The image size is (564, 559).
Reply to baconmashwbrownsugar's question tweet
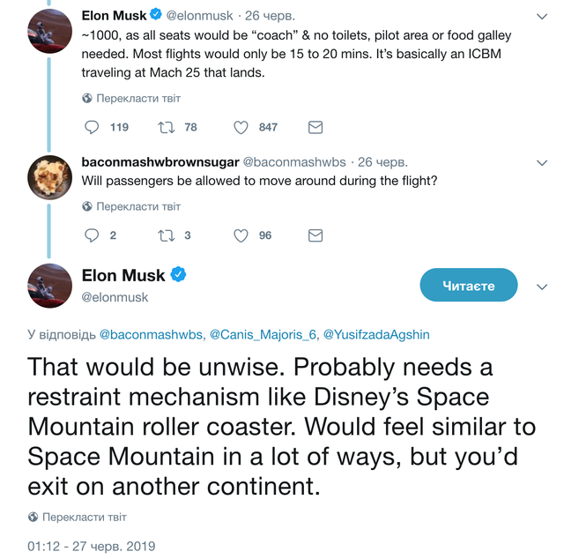(x=92, y=235)
